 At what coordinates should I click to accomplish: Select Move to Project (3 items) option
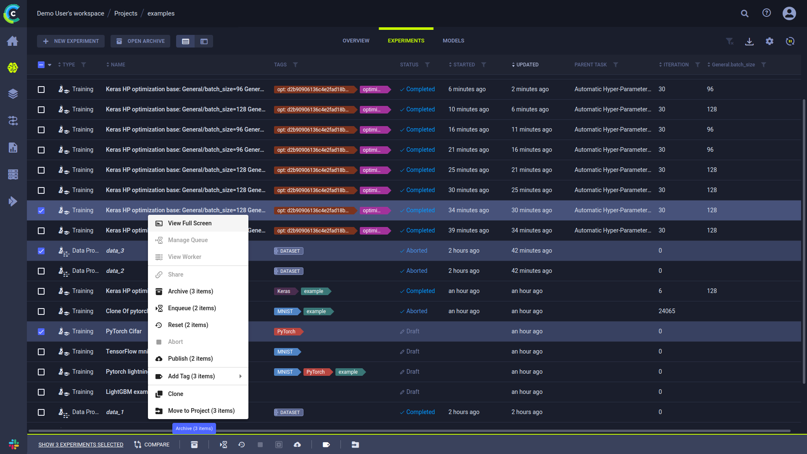(x=201, y=411)
